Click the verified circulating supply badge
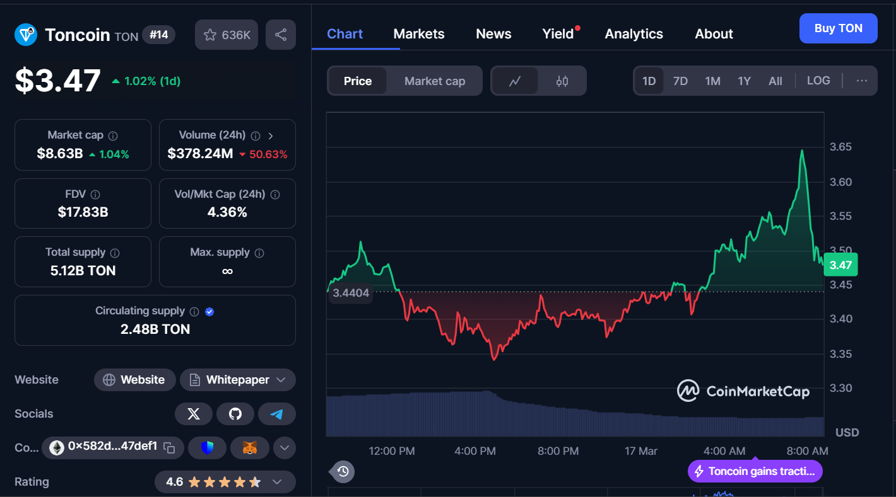The width and height of the screenshot is (896, 497). click(x=209, y=311)
